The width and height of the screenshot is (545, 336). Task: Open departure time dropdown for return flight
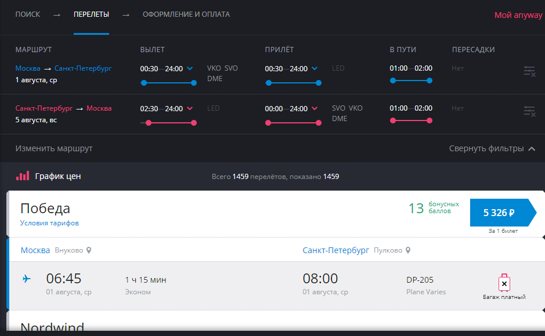(x=190, y=108)
